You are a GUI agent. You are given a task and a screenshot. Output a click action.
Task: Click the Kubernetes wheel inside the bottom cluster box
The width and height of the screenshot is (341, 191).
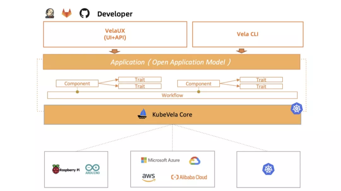(268, 169)
